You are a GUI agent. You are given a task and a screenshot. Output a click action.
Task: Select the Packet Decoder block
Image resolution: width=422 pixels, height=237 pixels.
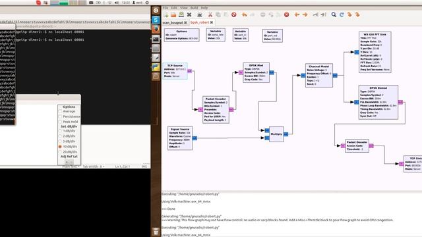coord(357,145)
